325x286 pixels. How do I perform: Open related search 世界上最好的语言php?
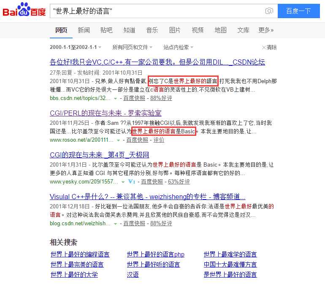[x=156, y=254]
